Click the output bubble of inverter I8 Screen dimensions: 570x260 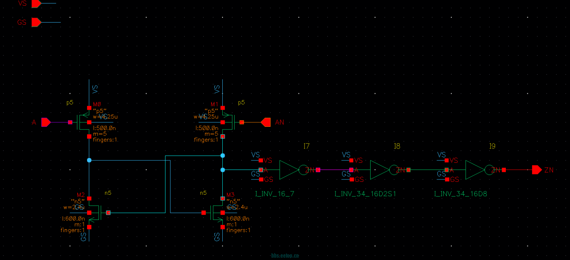pyautogui.click(x=394, y=170)
